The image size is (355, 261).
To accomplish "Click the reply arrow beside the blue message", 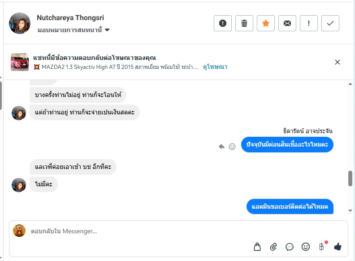I will (x=221, y=146).
